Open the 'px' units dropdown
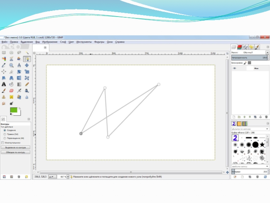Screen dimensions: 270x203 pos(52,177)
